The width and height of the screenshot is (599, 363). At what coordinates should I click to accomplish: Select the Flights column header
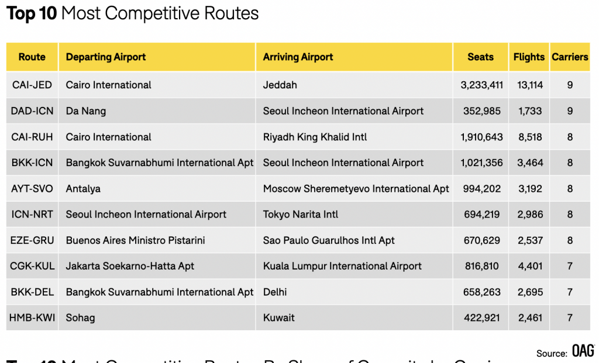529,57
